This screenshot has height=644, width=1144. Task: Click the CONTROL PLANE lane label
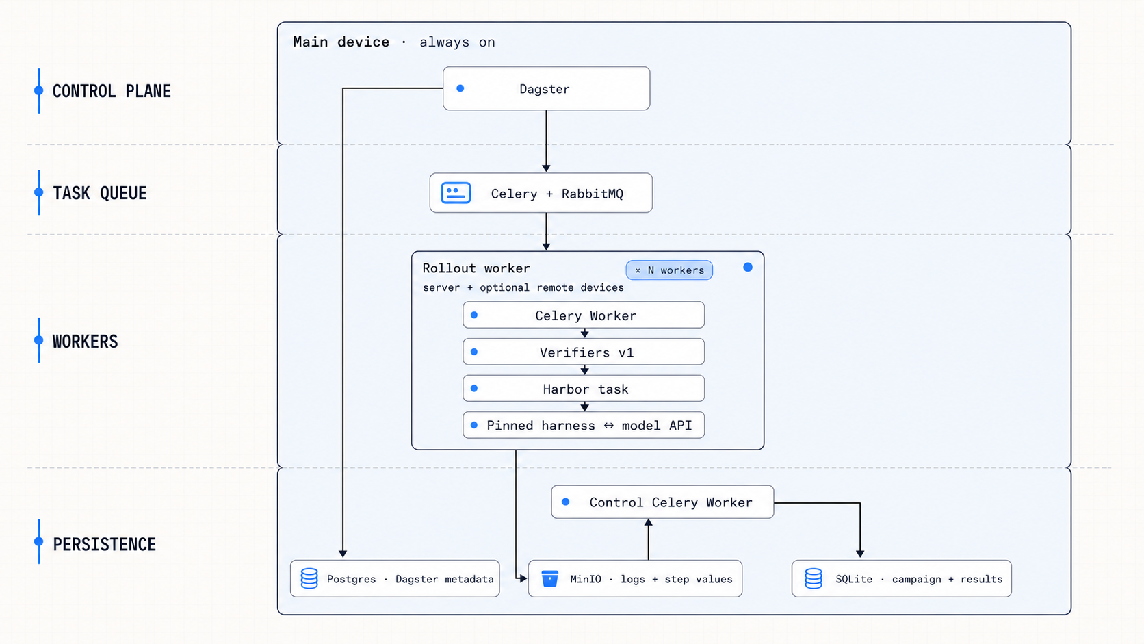[112, 91]
